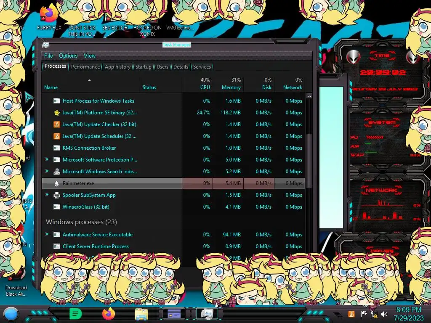Click the Rainmeter.exe droplet icon

coord(57,183)
